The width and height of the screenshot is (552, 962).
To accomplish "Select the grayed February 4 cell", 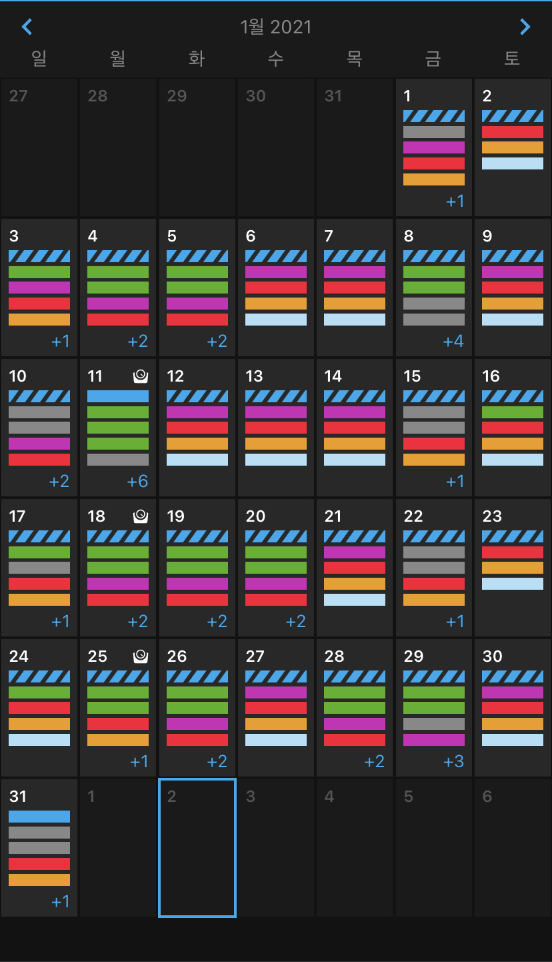I will pyautogui.click(x=355, y=848).
